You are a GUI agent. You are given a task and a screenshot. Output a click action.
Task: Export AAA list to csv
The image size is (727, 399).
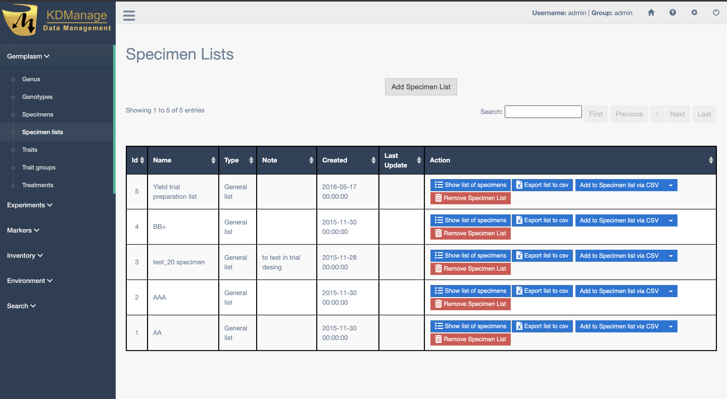542,291
